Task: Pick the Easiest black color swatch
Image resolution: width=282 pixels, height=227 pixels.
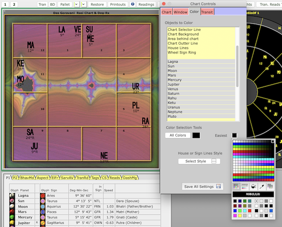Action: (235, 135)
